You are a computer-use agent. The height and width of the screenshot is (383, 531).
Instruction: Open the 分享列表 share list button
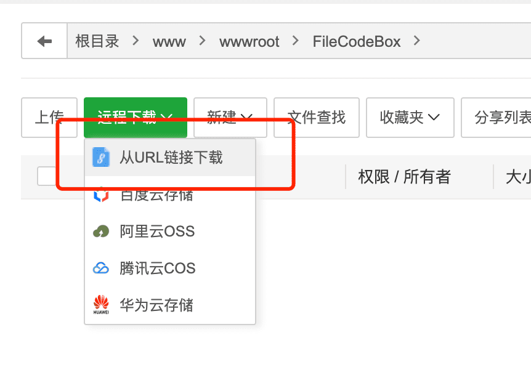click(x=496, y=118)
